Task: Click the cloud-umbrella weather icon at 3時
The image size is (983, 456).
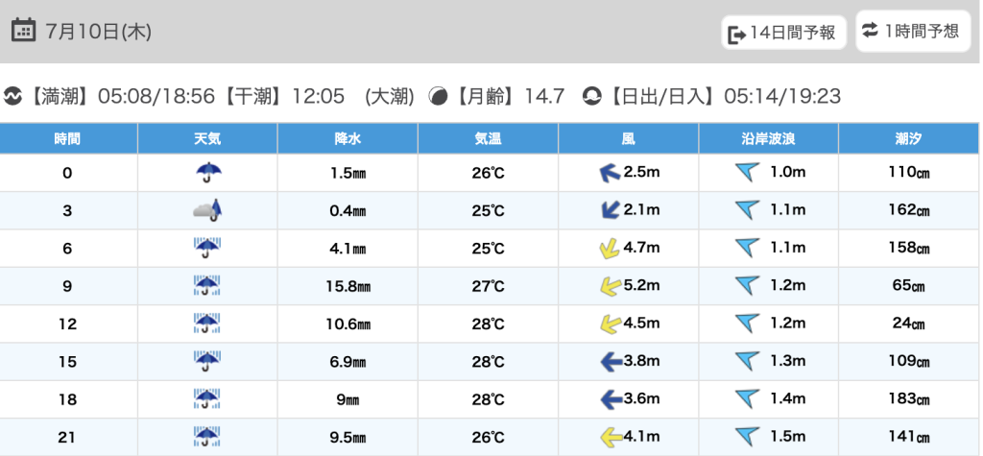Action: (x=207, y=210)
